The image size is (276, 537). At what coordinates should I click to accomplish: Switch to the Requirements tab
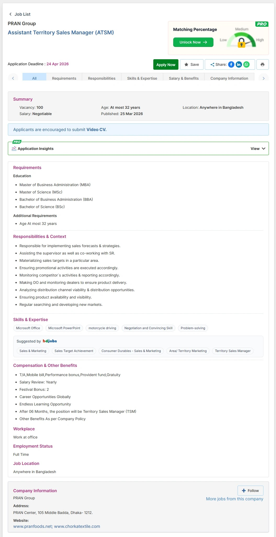click(64, 78)
